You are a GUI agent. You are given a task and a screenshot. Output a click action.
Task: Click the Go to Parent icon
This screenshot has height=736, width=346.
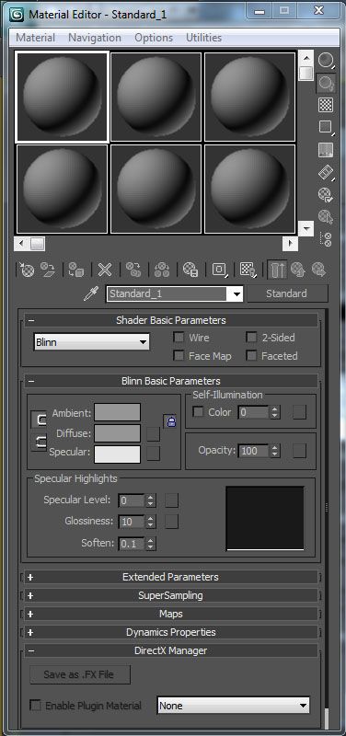(x=297, y=270)
